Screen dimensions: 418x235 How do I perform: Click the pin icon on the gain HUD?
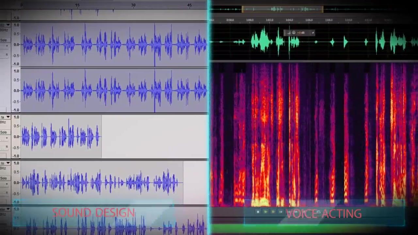(x=313, y=33)
